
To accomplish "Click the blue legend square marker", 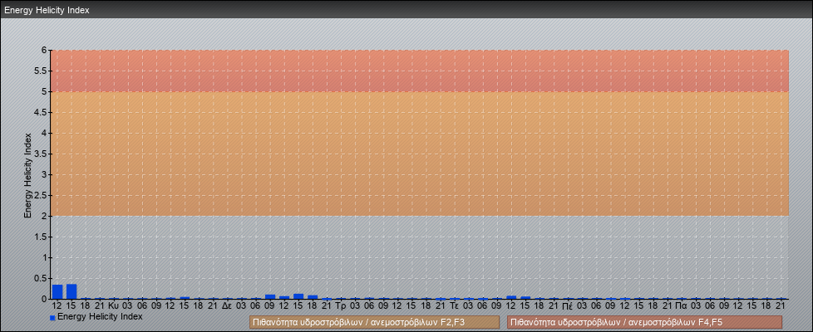I will 52,318.
